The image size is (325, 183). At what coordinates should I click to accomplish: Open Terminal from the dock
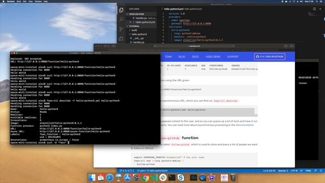click(x=172, y=177)
